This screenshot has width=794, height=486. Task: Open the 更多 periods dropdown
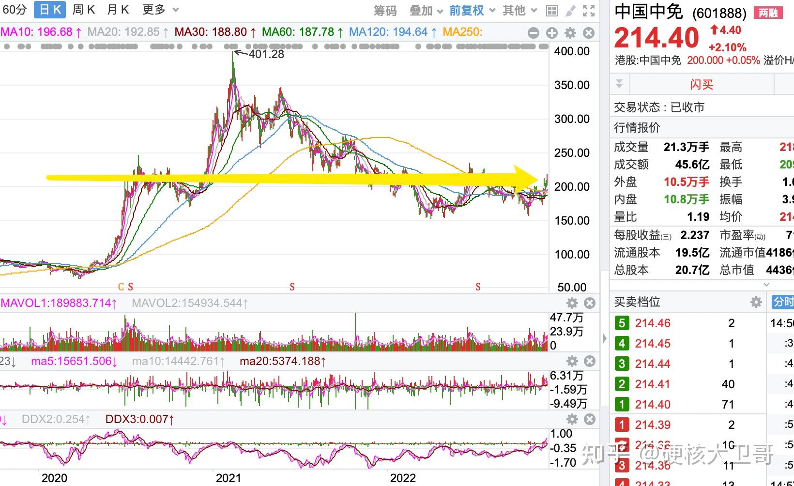click(161, 10)
